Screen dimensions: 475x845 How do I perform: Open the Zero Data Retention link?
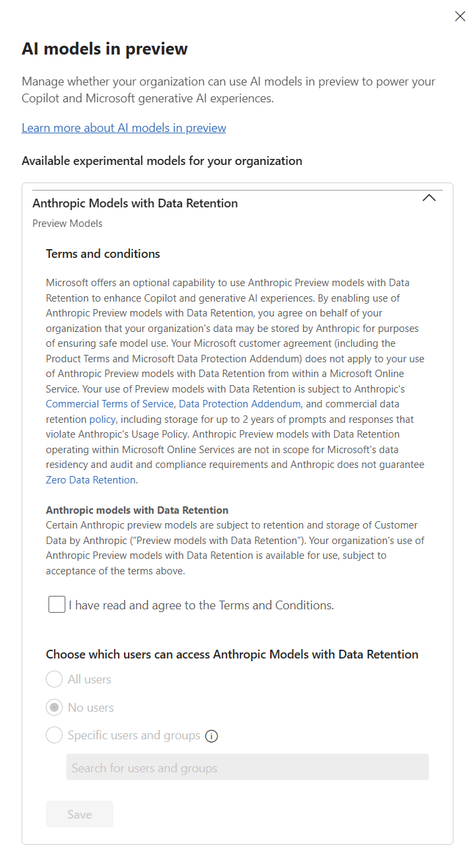pos(91,480)
